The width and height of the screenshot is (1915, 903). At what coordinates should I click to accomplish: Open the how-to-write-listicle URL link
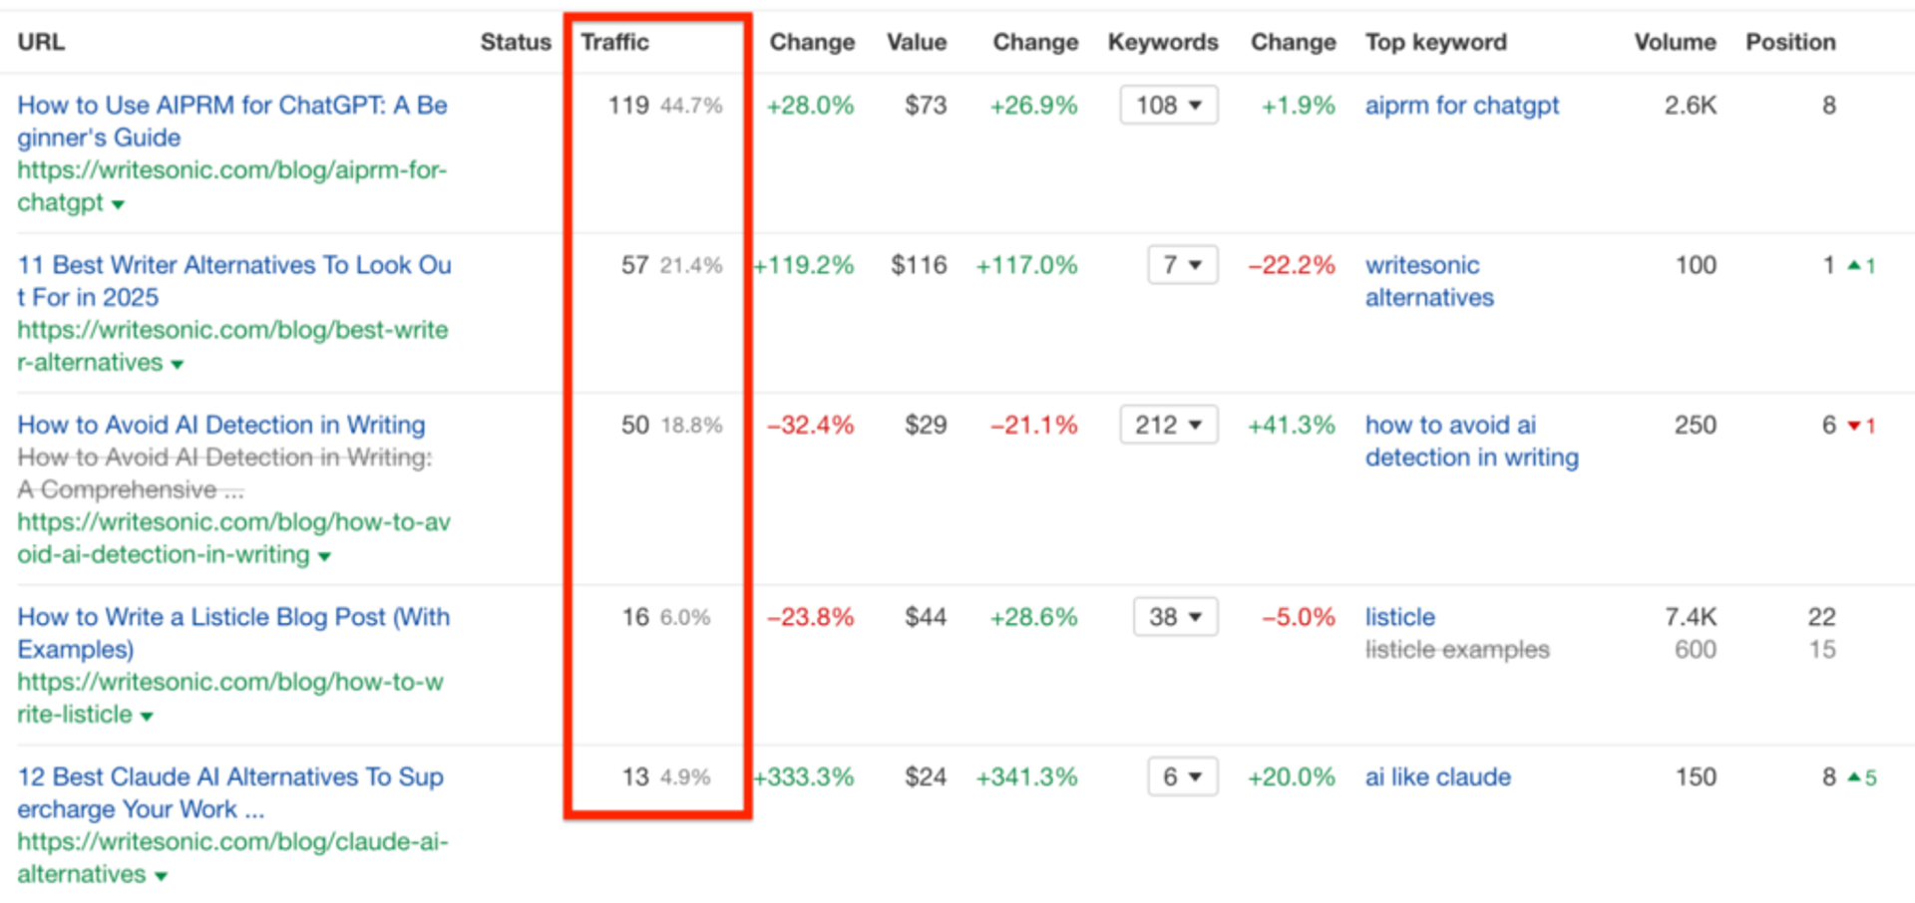point(230,698)
